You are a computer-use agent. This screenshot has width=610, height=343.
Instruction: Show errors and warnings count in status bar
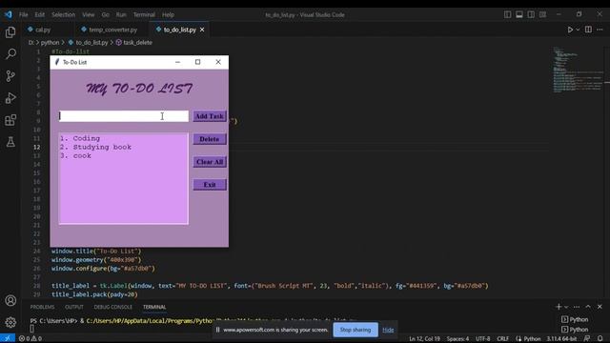click(30, 338)
